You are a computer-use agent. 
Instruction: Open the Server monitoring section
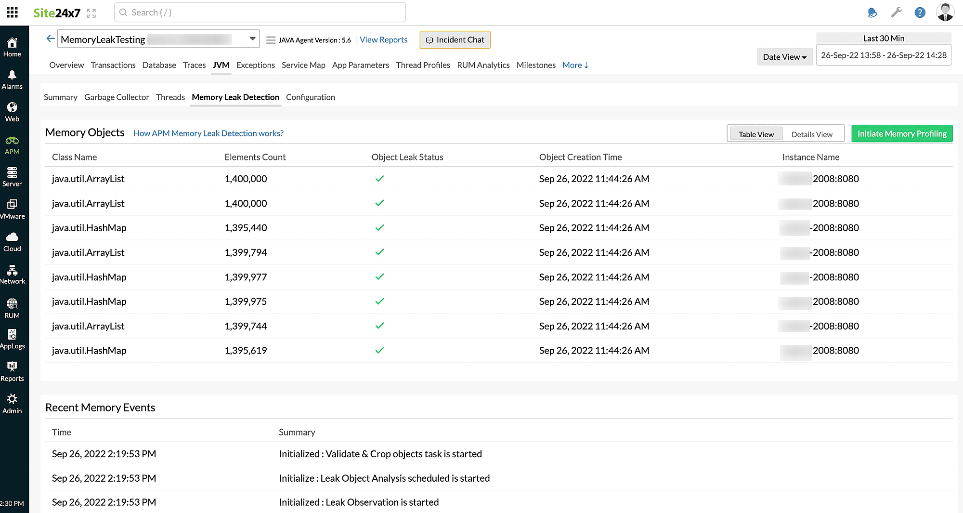tap(12, 175)
